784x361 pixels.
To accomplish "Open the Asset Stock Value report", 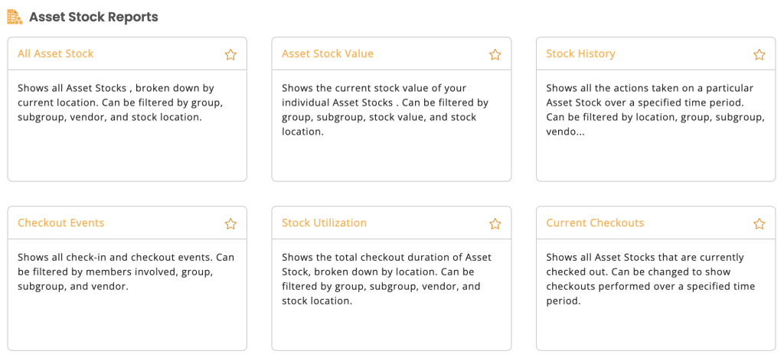I will coord(328,54).
